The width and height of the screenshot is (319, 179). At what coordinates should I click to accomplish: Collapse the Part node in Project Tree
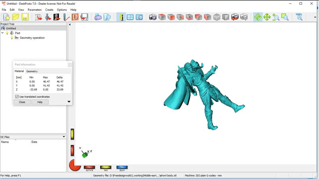point(2,33)
